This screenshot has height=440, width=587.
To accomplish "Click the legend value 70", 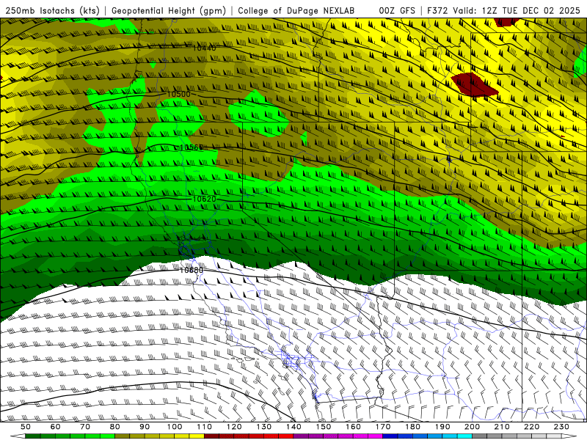I will pyautogui.click(x=85, y=427).
